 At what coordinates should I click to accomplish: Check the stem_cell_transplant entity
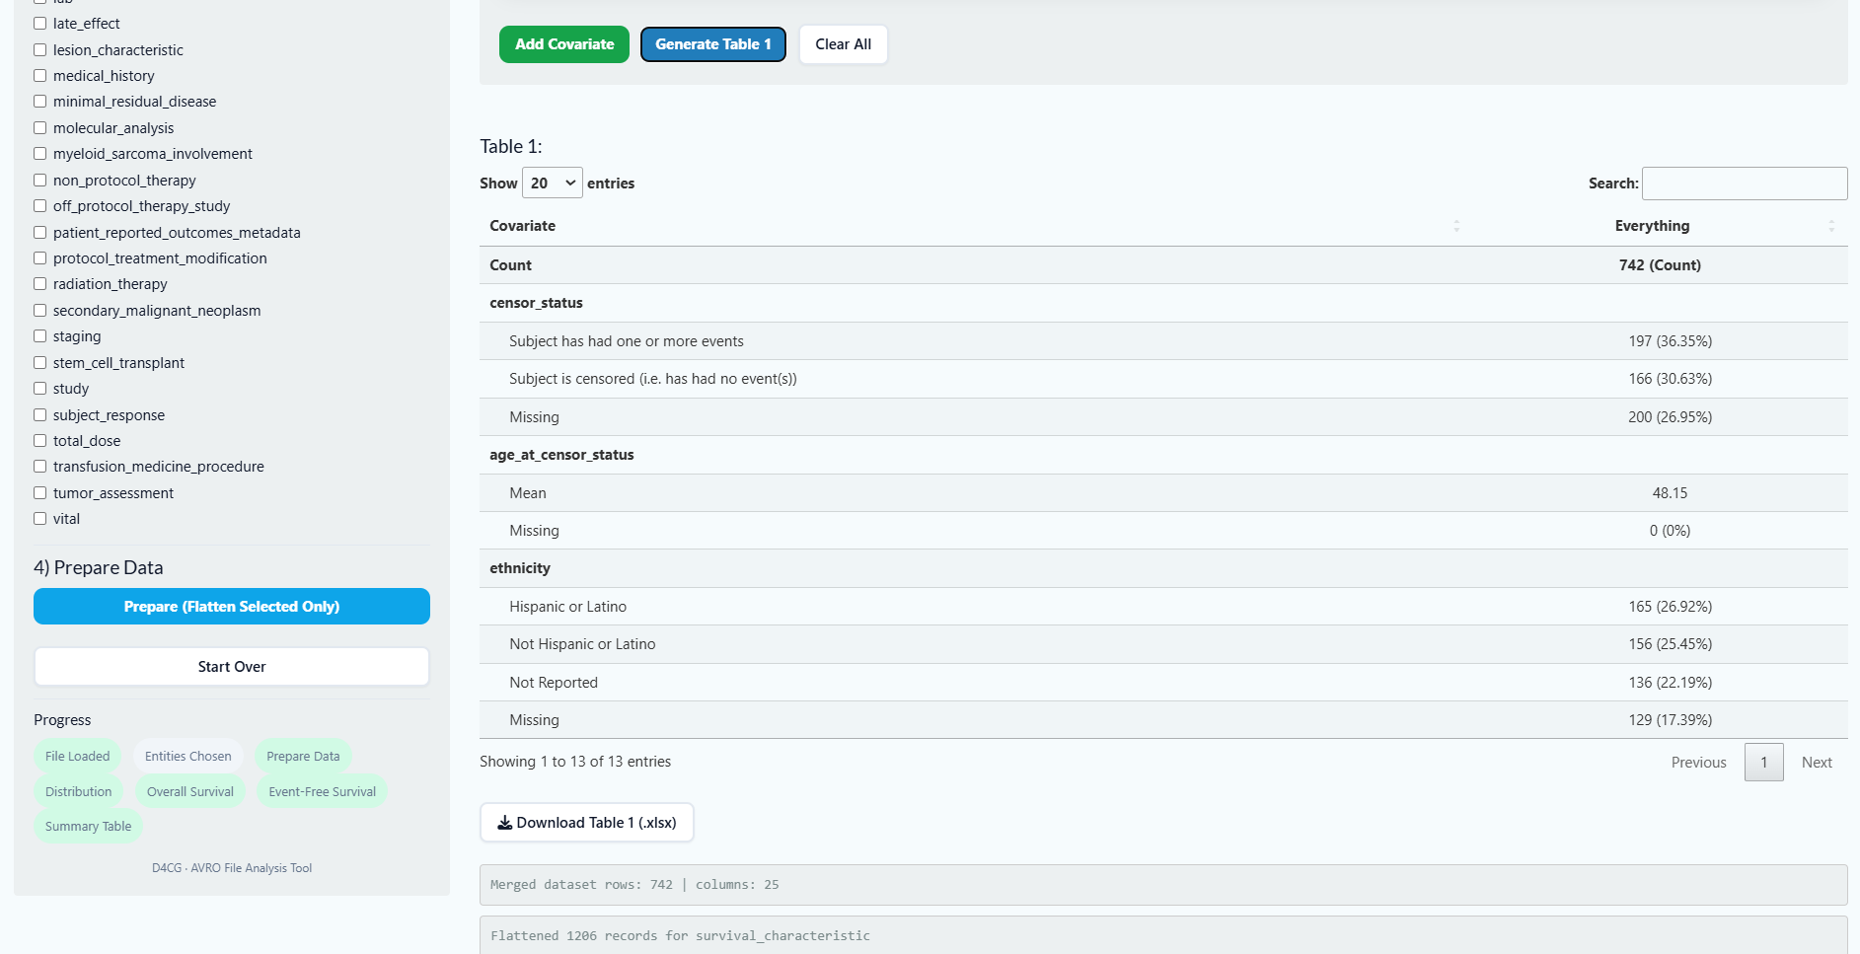pyautogui.click(x=40, y=363)
